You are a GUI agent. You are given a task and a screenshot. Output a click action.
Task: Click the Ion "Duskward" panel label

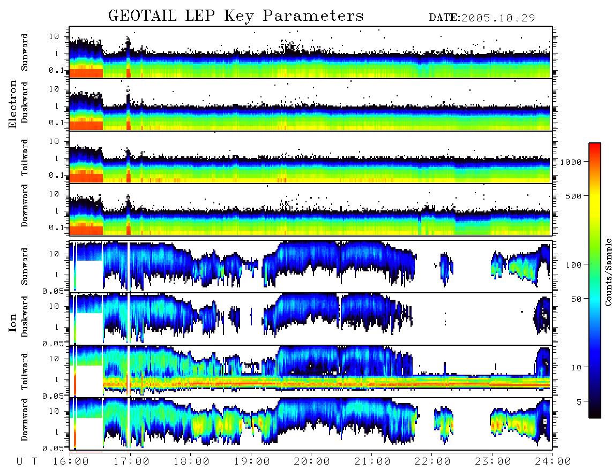(25, 316)
